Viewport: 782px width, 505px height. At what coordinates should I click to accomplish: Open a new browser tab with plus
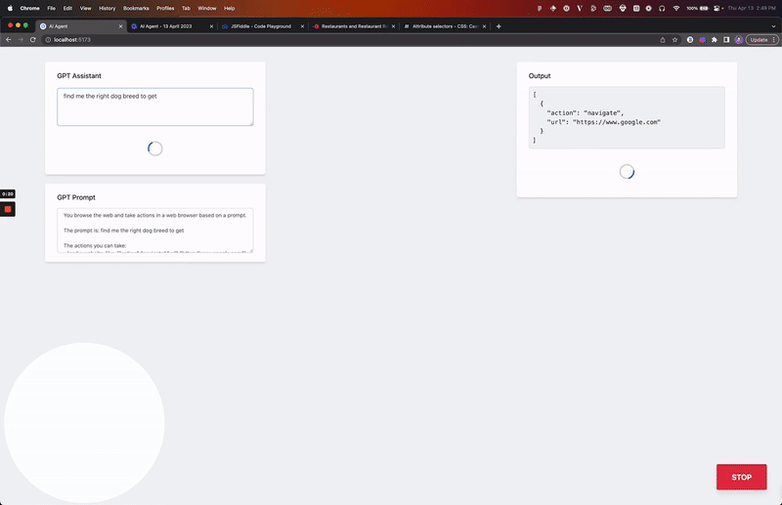point(499,26)
